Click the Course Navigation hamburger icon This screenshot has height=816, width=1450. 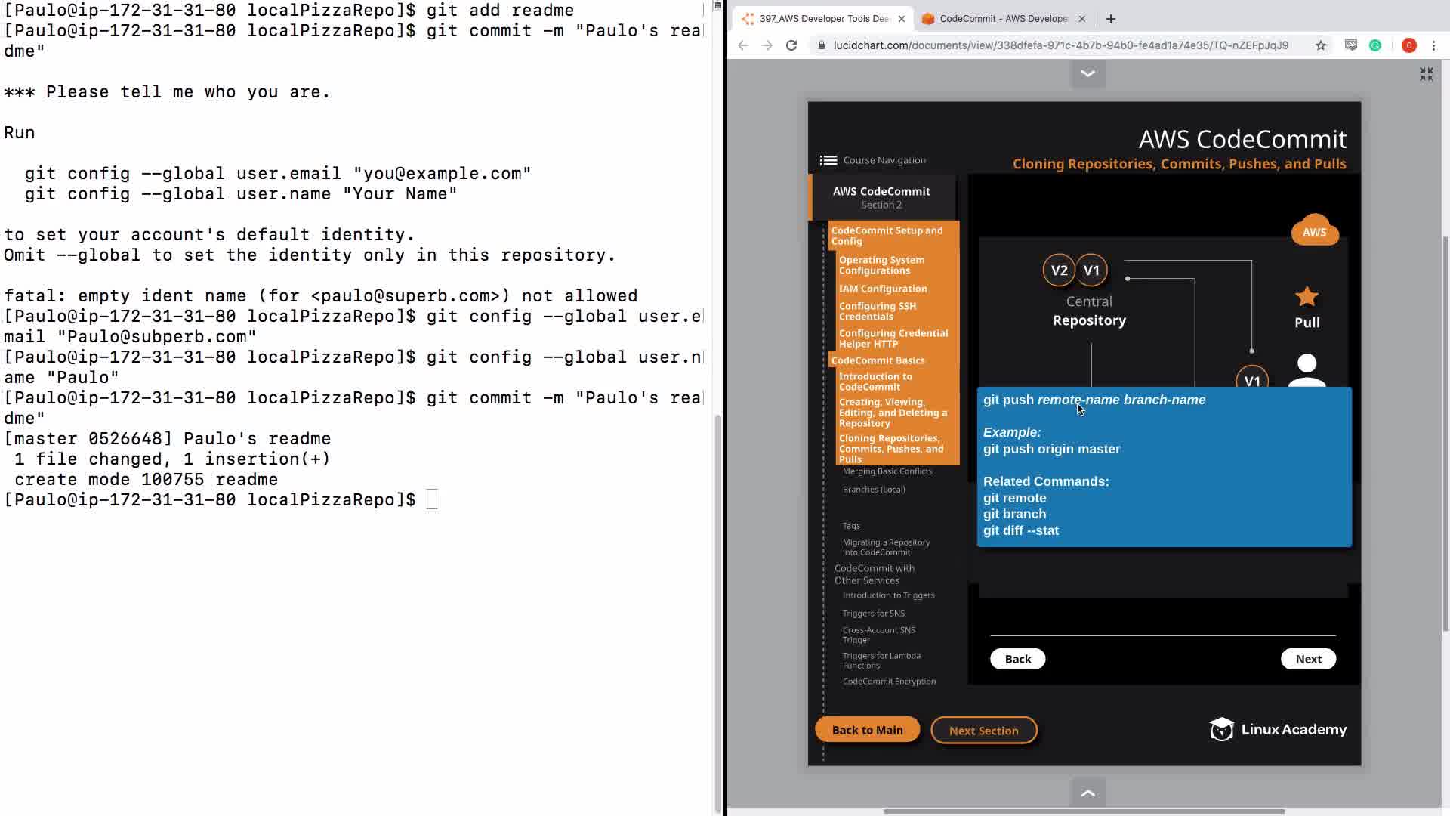click(x=828, y=160)
